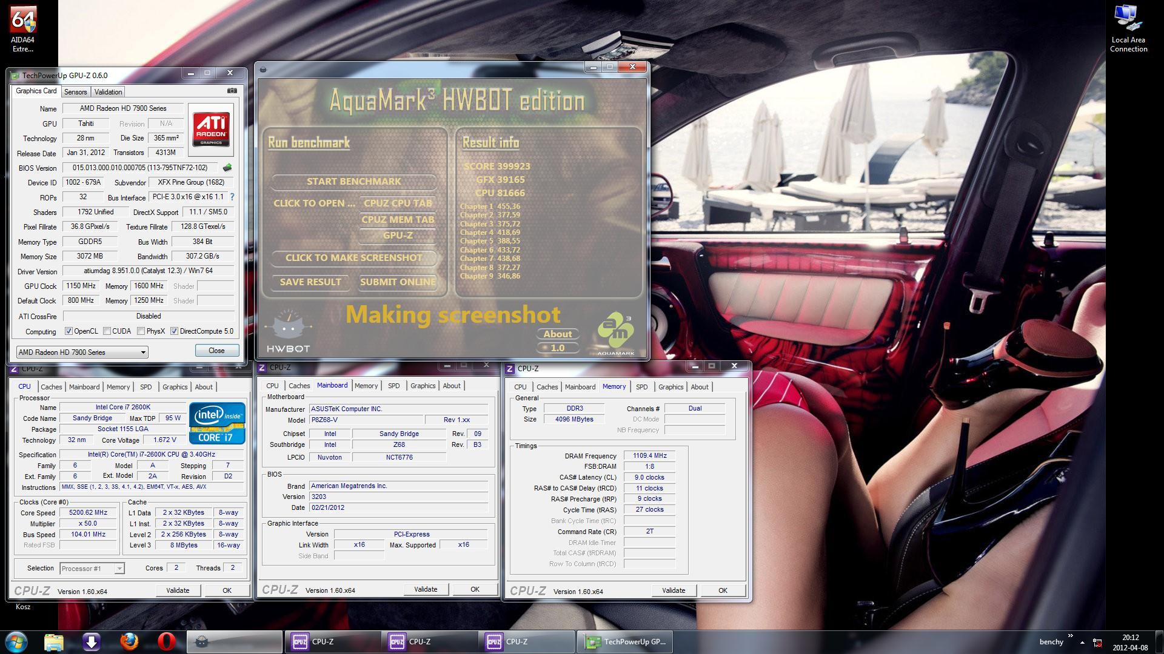Switch to TechPowerUp GPU-Z taskbar button
Viewport: 1164px width, 654px height.
pos(624,642)
